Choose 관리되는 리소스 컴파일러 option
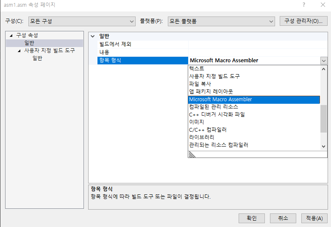Screen dimensions: 331x227 click(x=254, y=145)
